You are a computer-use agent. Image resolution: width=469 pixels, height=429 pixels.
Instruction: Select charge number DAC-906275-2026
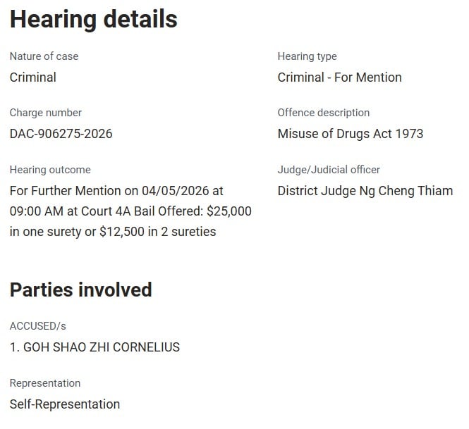pyautogui.click(x=61, y=134)
